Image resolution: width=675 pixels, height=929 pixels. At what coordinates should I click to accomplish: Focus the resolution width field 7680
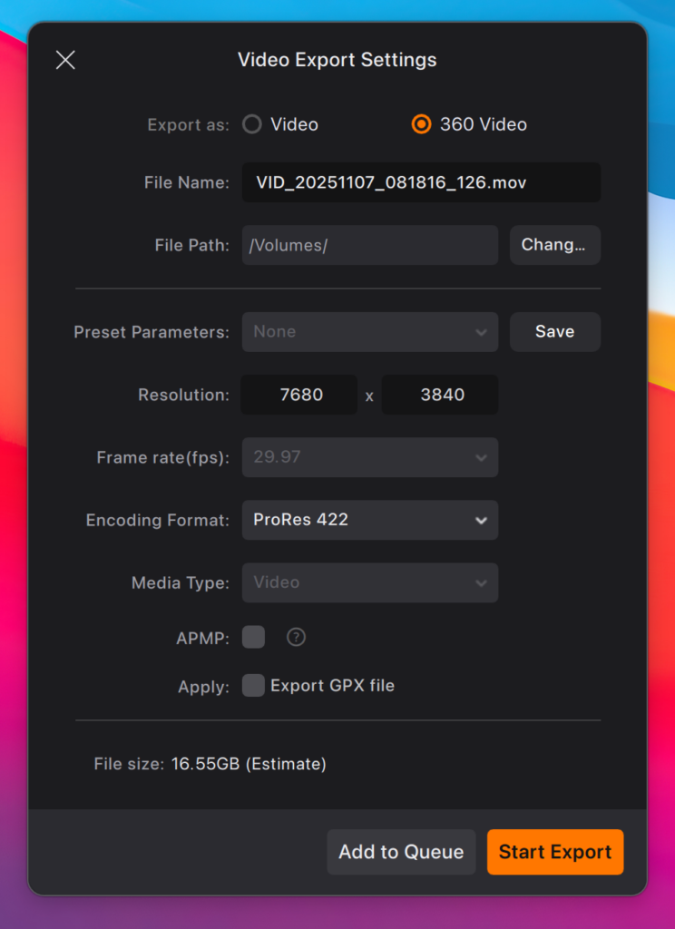click(x=299, y=395)
